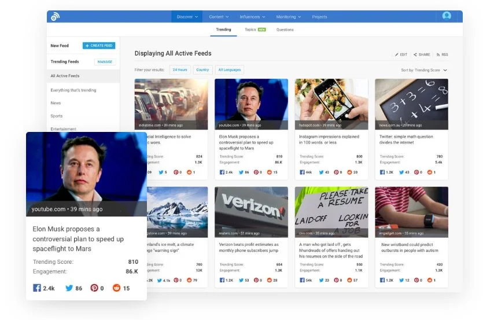The image size is (483, 320).
Task: Click Reddit icon on laid-off man card
Action: click(x=349, y=280)
